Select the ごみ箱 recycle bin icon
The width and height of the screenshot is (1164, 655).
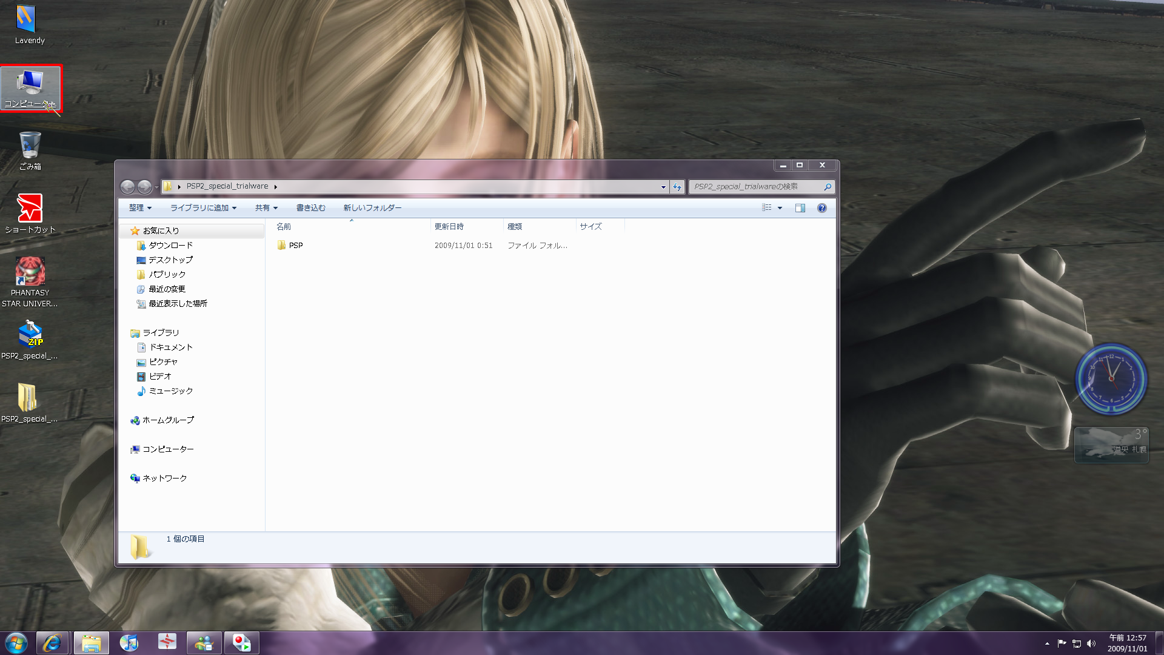[30, 151]
